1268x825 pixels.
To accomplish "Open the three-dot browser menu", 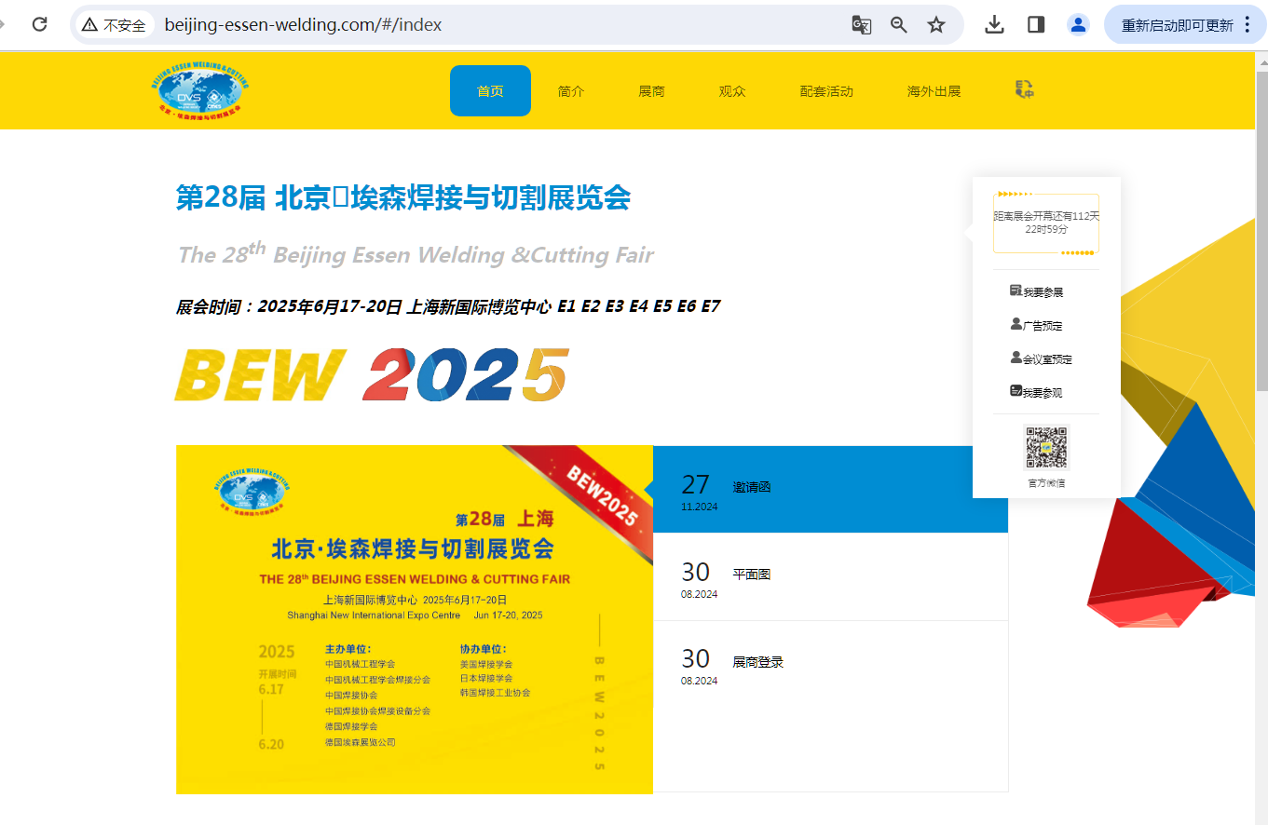I will point(1248,25).
